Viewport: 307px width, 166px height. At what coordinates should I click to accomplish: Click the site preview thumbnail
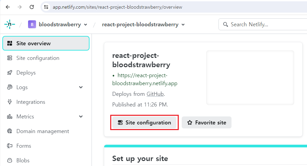coord(250,78)
